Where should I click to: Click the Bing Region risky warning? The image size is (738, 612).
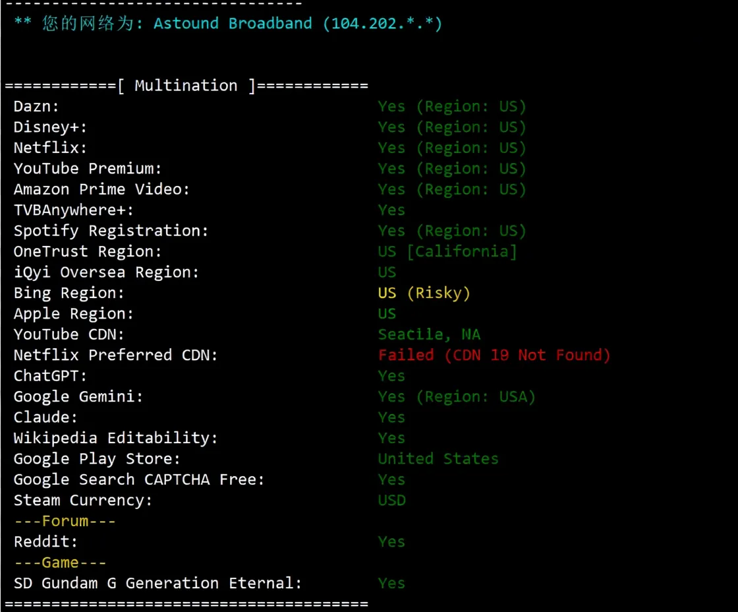[424, 292]
